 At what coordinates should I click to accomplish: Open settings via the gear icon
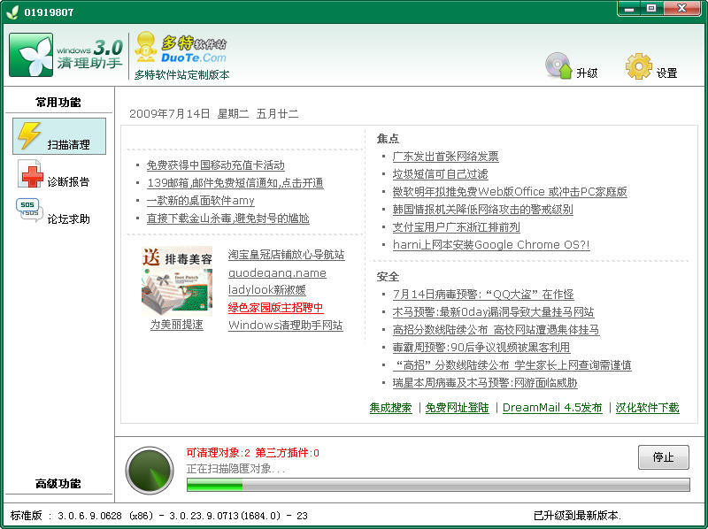[638, 65]
